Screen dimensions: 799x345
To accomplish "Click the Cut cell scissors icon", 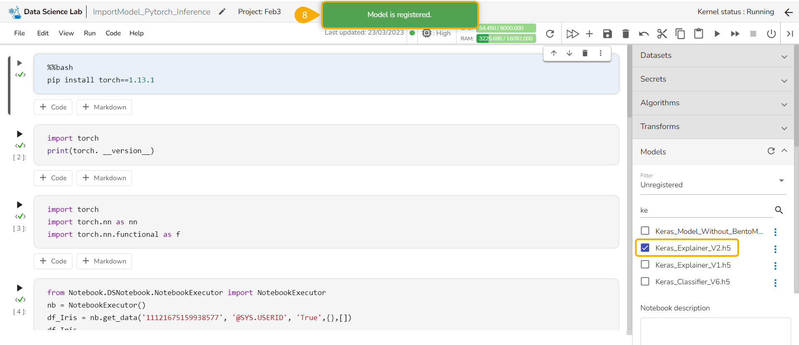I will pyautogui.click(x=662, y=34).
